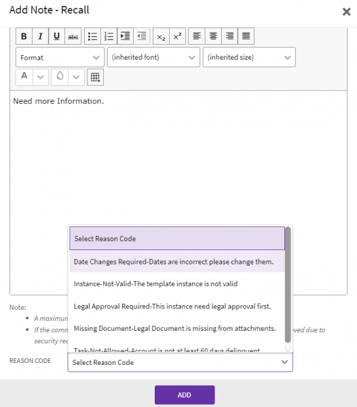Toggle underline formatting

[56, 36]
